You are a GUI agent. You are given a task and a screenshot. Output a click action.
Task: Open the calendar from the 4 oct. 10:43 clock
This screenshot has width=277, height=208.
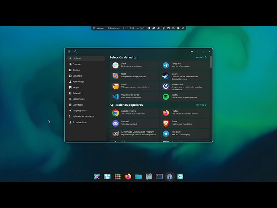click(x=129, y=28)
